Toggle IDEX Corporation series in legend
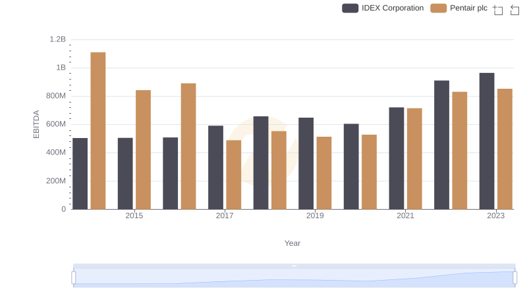Viewport: 527px width, 303px height. point(392,8)
